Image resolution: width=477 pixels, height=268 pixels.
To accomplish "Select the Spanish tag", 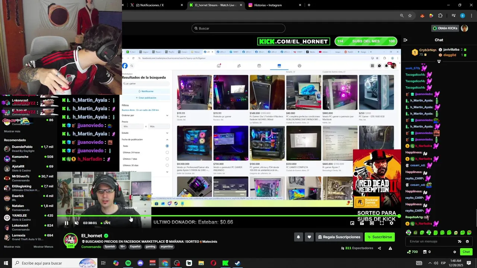I will click(110, 246).
